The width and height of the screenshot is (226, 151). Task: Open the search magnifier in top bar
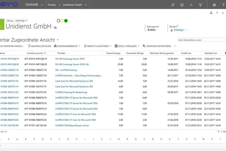pyautogui.click(x=173, y=5)
